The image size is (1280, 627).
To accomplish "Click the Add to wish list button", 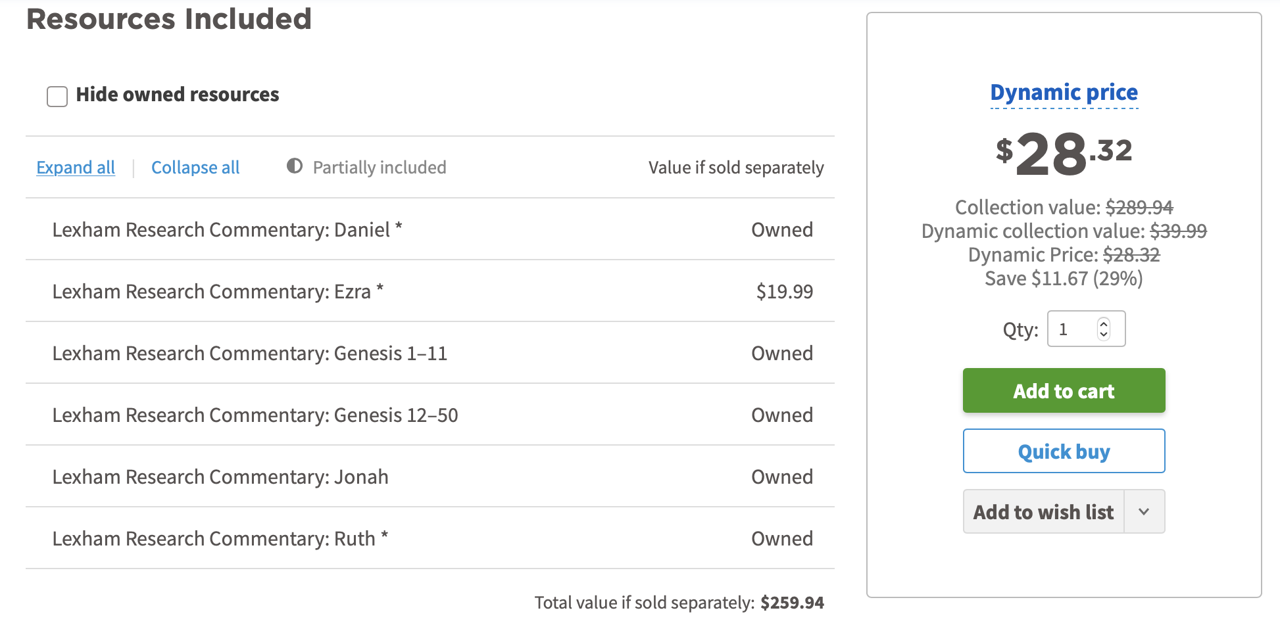I will (x=1043, y=512).
